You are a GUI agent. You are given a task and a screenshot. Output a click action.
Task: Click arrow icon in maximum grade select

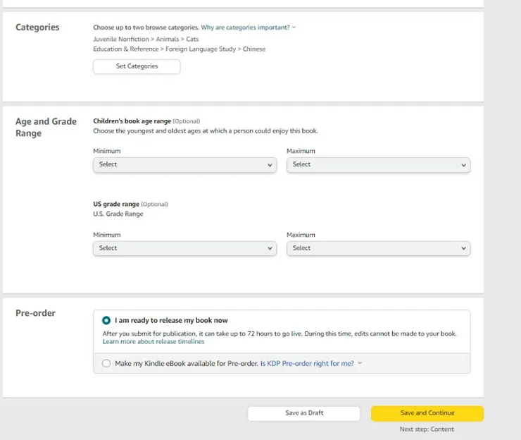coord(463,249)
